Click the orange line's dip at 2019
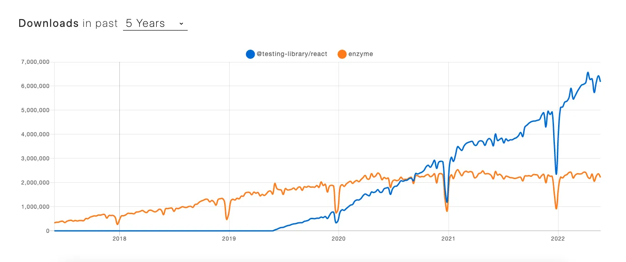626x262 pixels. point(227,219)
